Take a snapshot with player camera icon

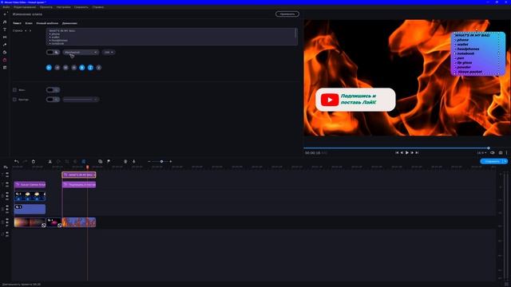[501, 152]
